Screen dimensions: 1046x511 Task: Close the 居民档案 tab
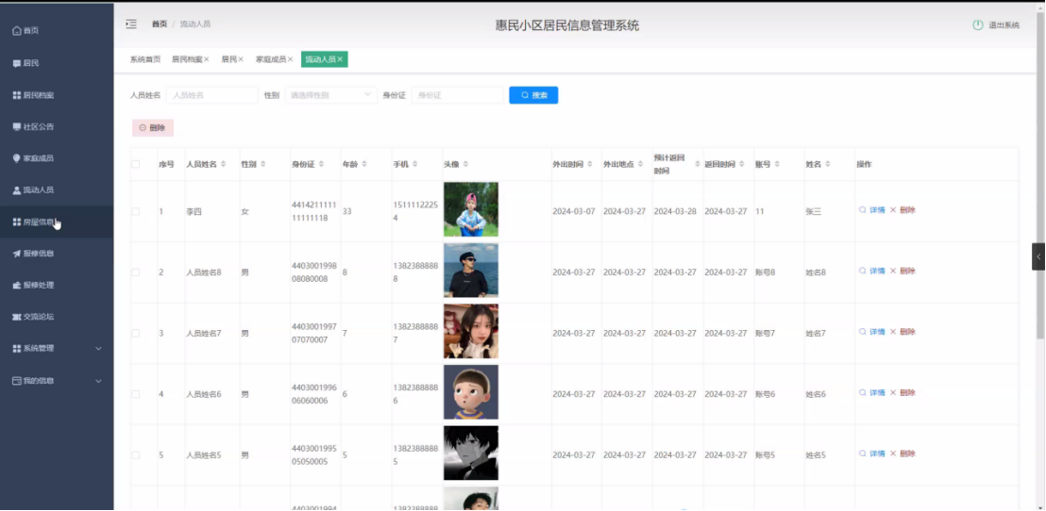coord(206,59)
